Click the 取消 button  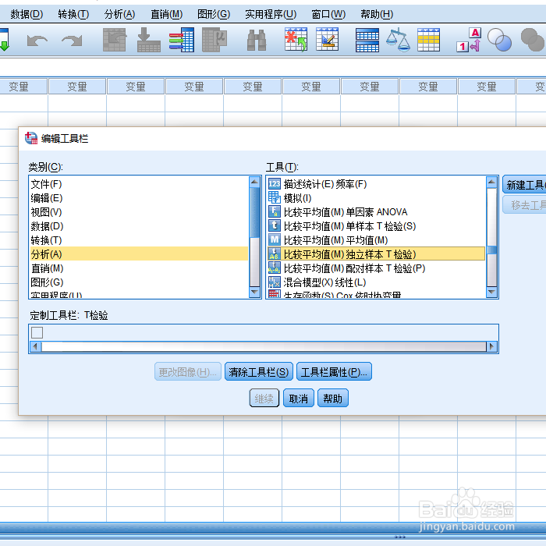coord(299,398)
